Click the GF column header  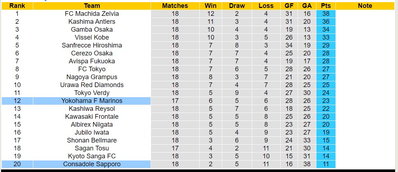(289, 6)
